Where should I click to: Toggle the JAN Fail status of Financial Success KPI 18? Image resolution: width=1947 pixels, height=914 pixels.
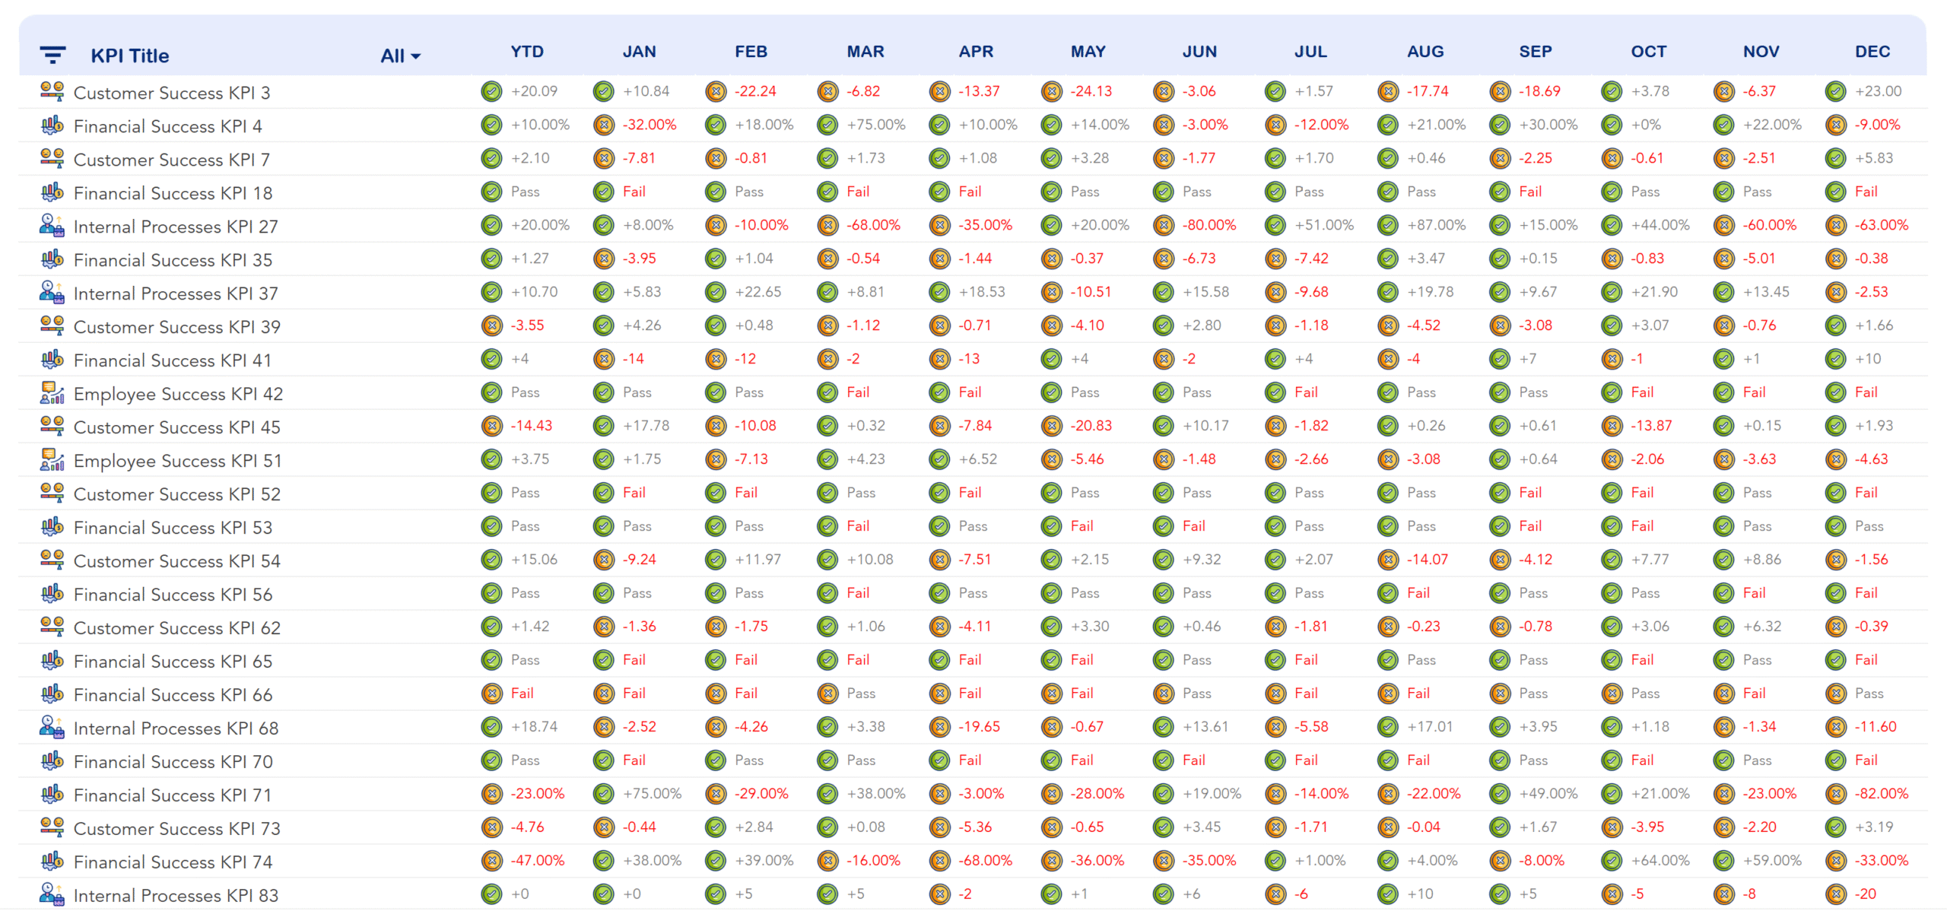603,192
